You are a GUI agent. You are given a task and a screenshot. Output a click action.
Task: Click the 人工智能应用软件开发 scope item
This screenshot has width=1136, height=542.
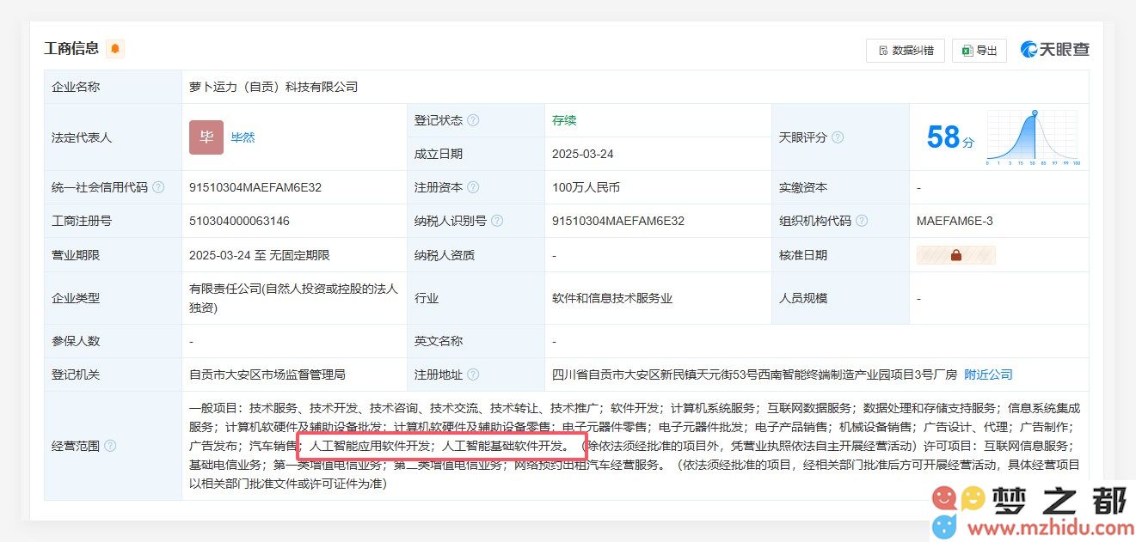point(370,446)
